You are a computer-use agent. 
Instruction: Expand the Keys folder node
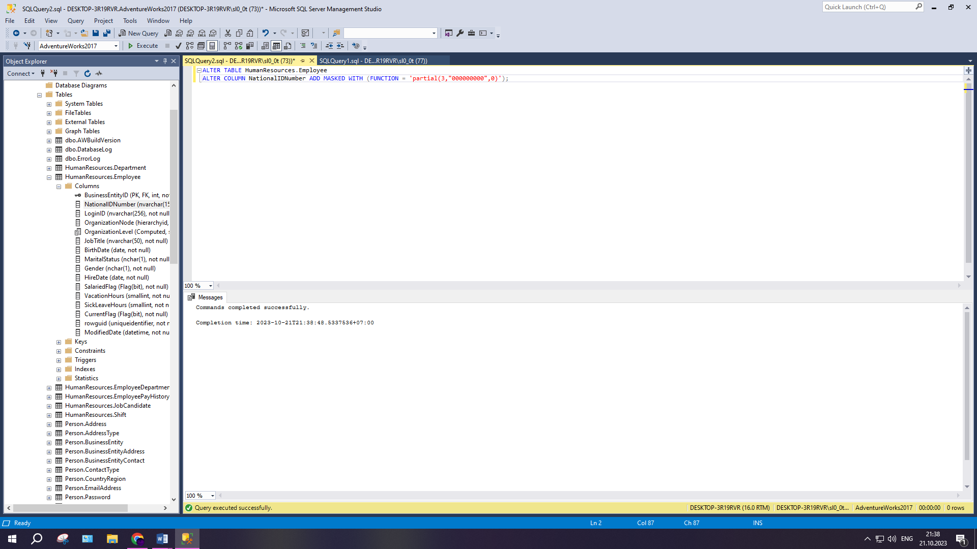coord(59,342)
